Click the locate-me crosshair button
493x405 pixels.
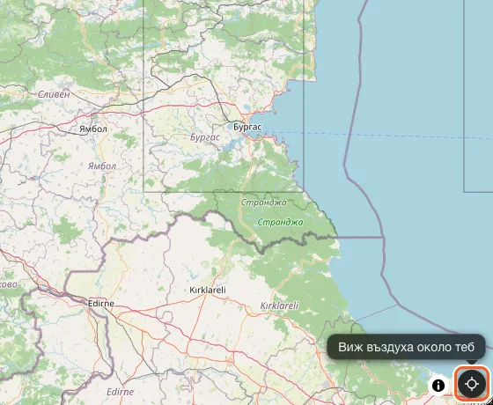[x=472, y=384]
